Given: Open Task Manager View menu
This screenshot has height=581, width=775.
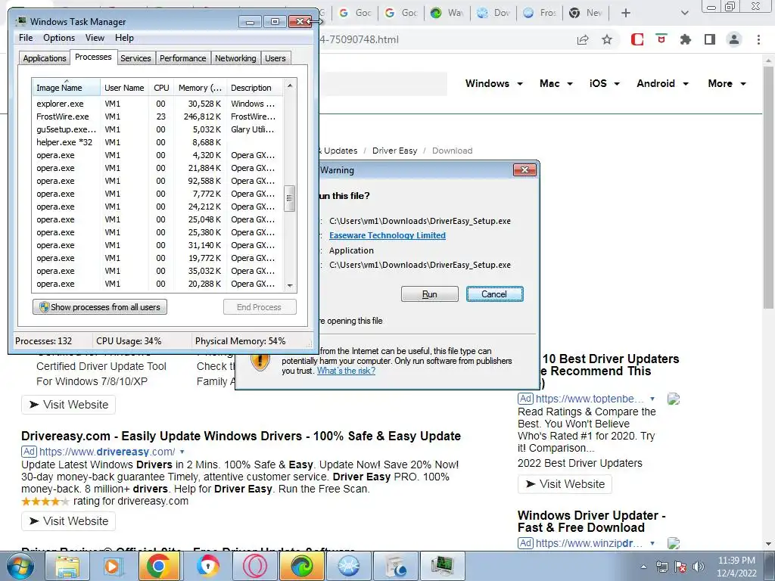Looking at the screenshot, I should click(x=95, y=38).
